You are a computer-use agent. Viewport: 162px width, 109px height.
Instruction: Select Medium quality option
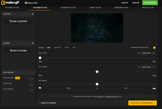click(58, 48)
